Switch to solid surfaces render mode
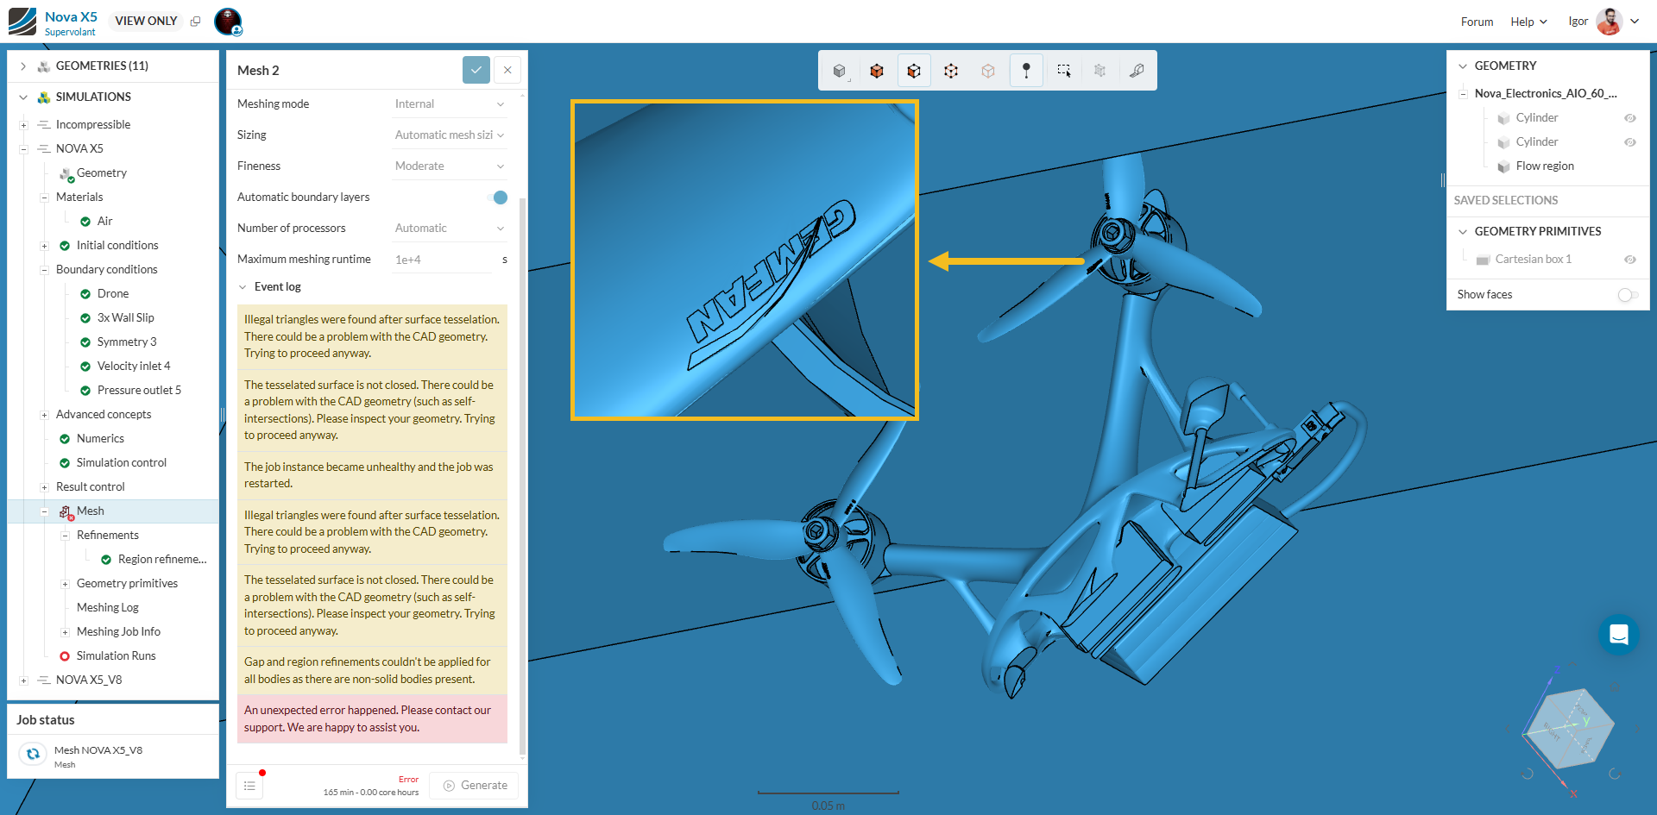This screenshot has height=815, width=1657. pyautogui.click(x=877, y=71)
